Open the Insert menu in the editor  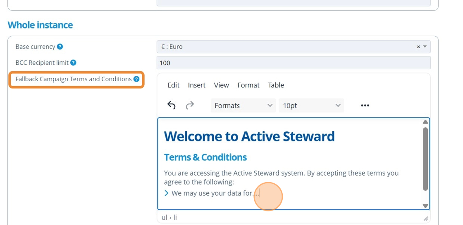pos(197,85)
